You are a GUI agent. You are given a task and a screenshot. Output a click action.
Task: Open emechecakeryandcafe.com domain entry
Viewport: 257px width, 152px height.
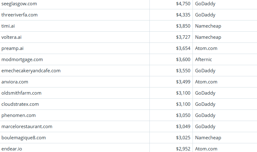(31, 71)
